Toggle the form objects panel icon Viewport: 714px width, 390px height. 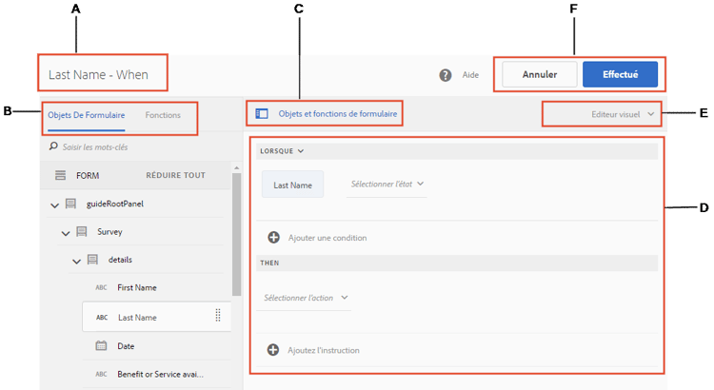click(262, 114)
